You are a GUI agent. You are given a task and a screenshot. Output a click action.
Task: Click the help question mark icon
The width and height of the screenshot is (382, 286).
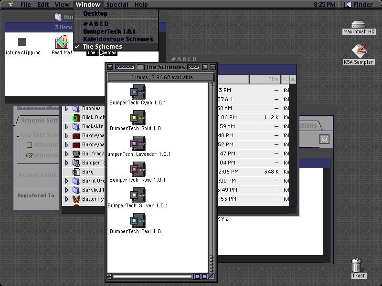[x=325, y=139]
